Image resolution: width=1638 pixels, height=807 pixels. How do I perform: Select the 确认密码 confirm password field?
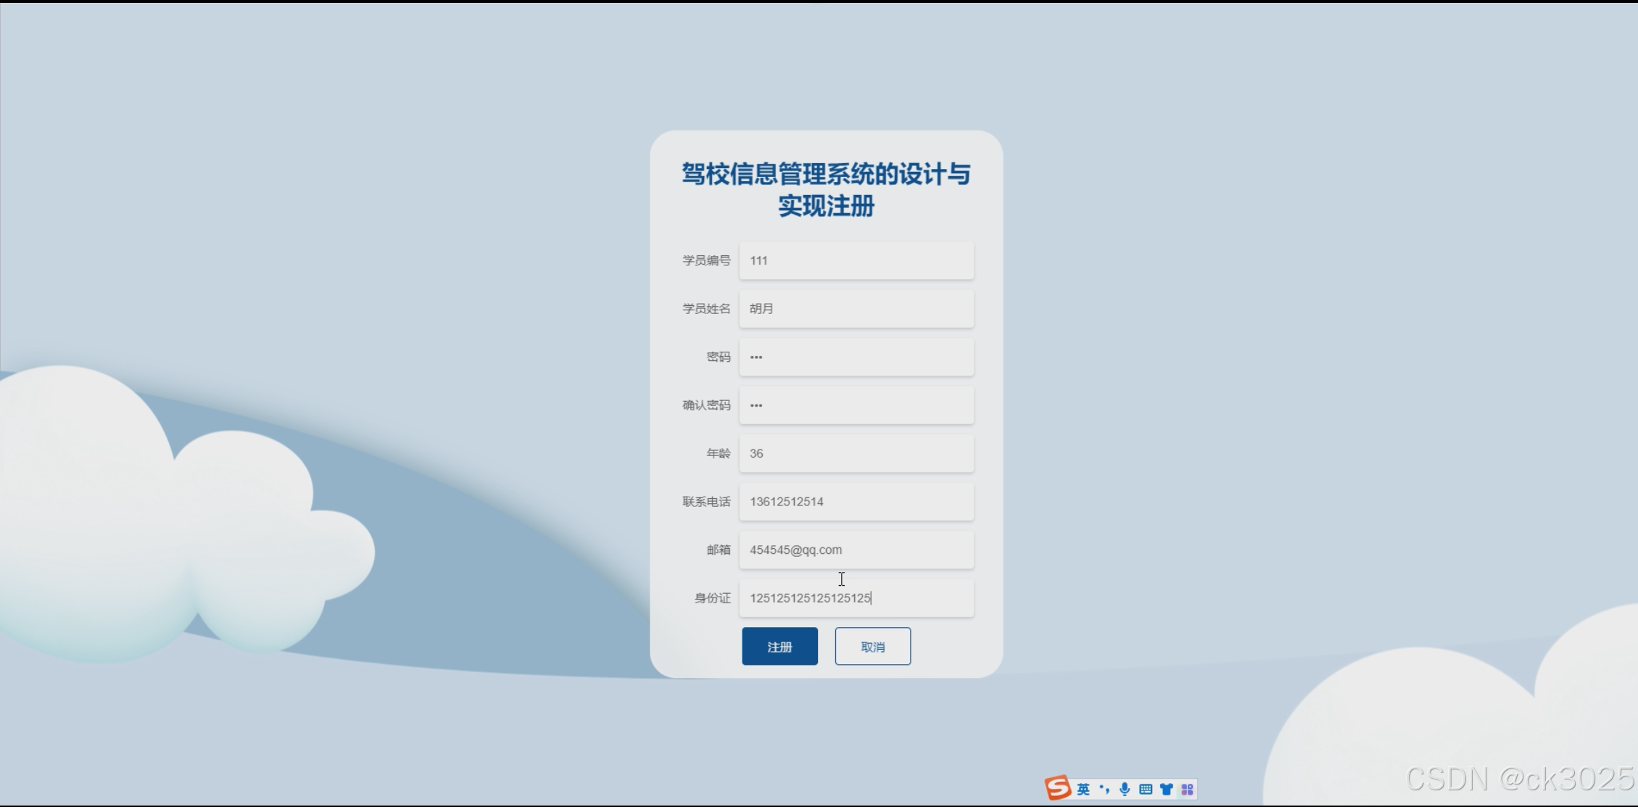click(856, 405)
